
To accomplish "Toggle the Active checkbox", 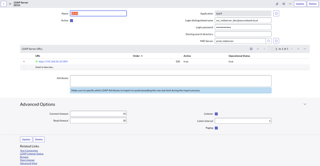I will [71, 21].
